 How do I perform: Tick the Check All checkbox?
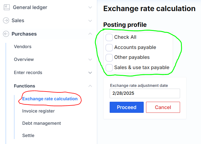point(109,37)
